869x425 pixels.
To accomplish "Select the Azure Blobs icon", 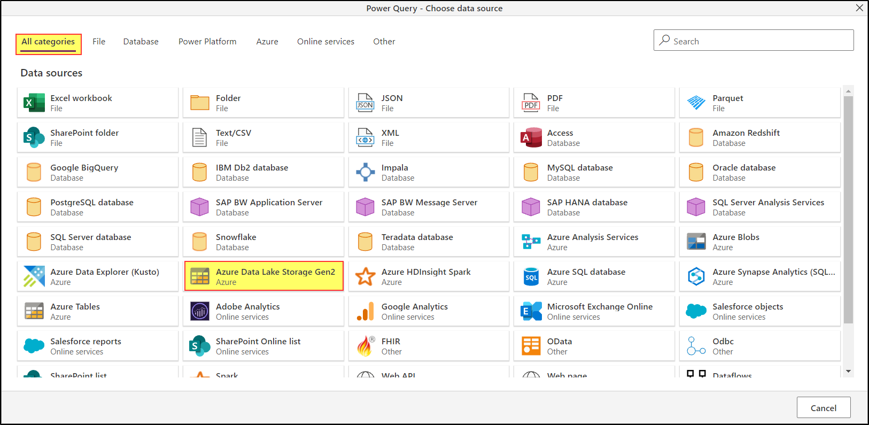I will 696,242.
